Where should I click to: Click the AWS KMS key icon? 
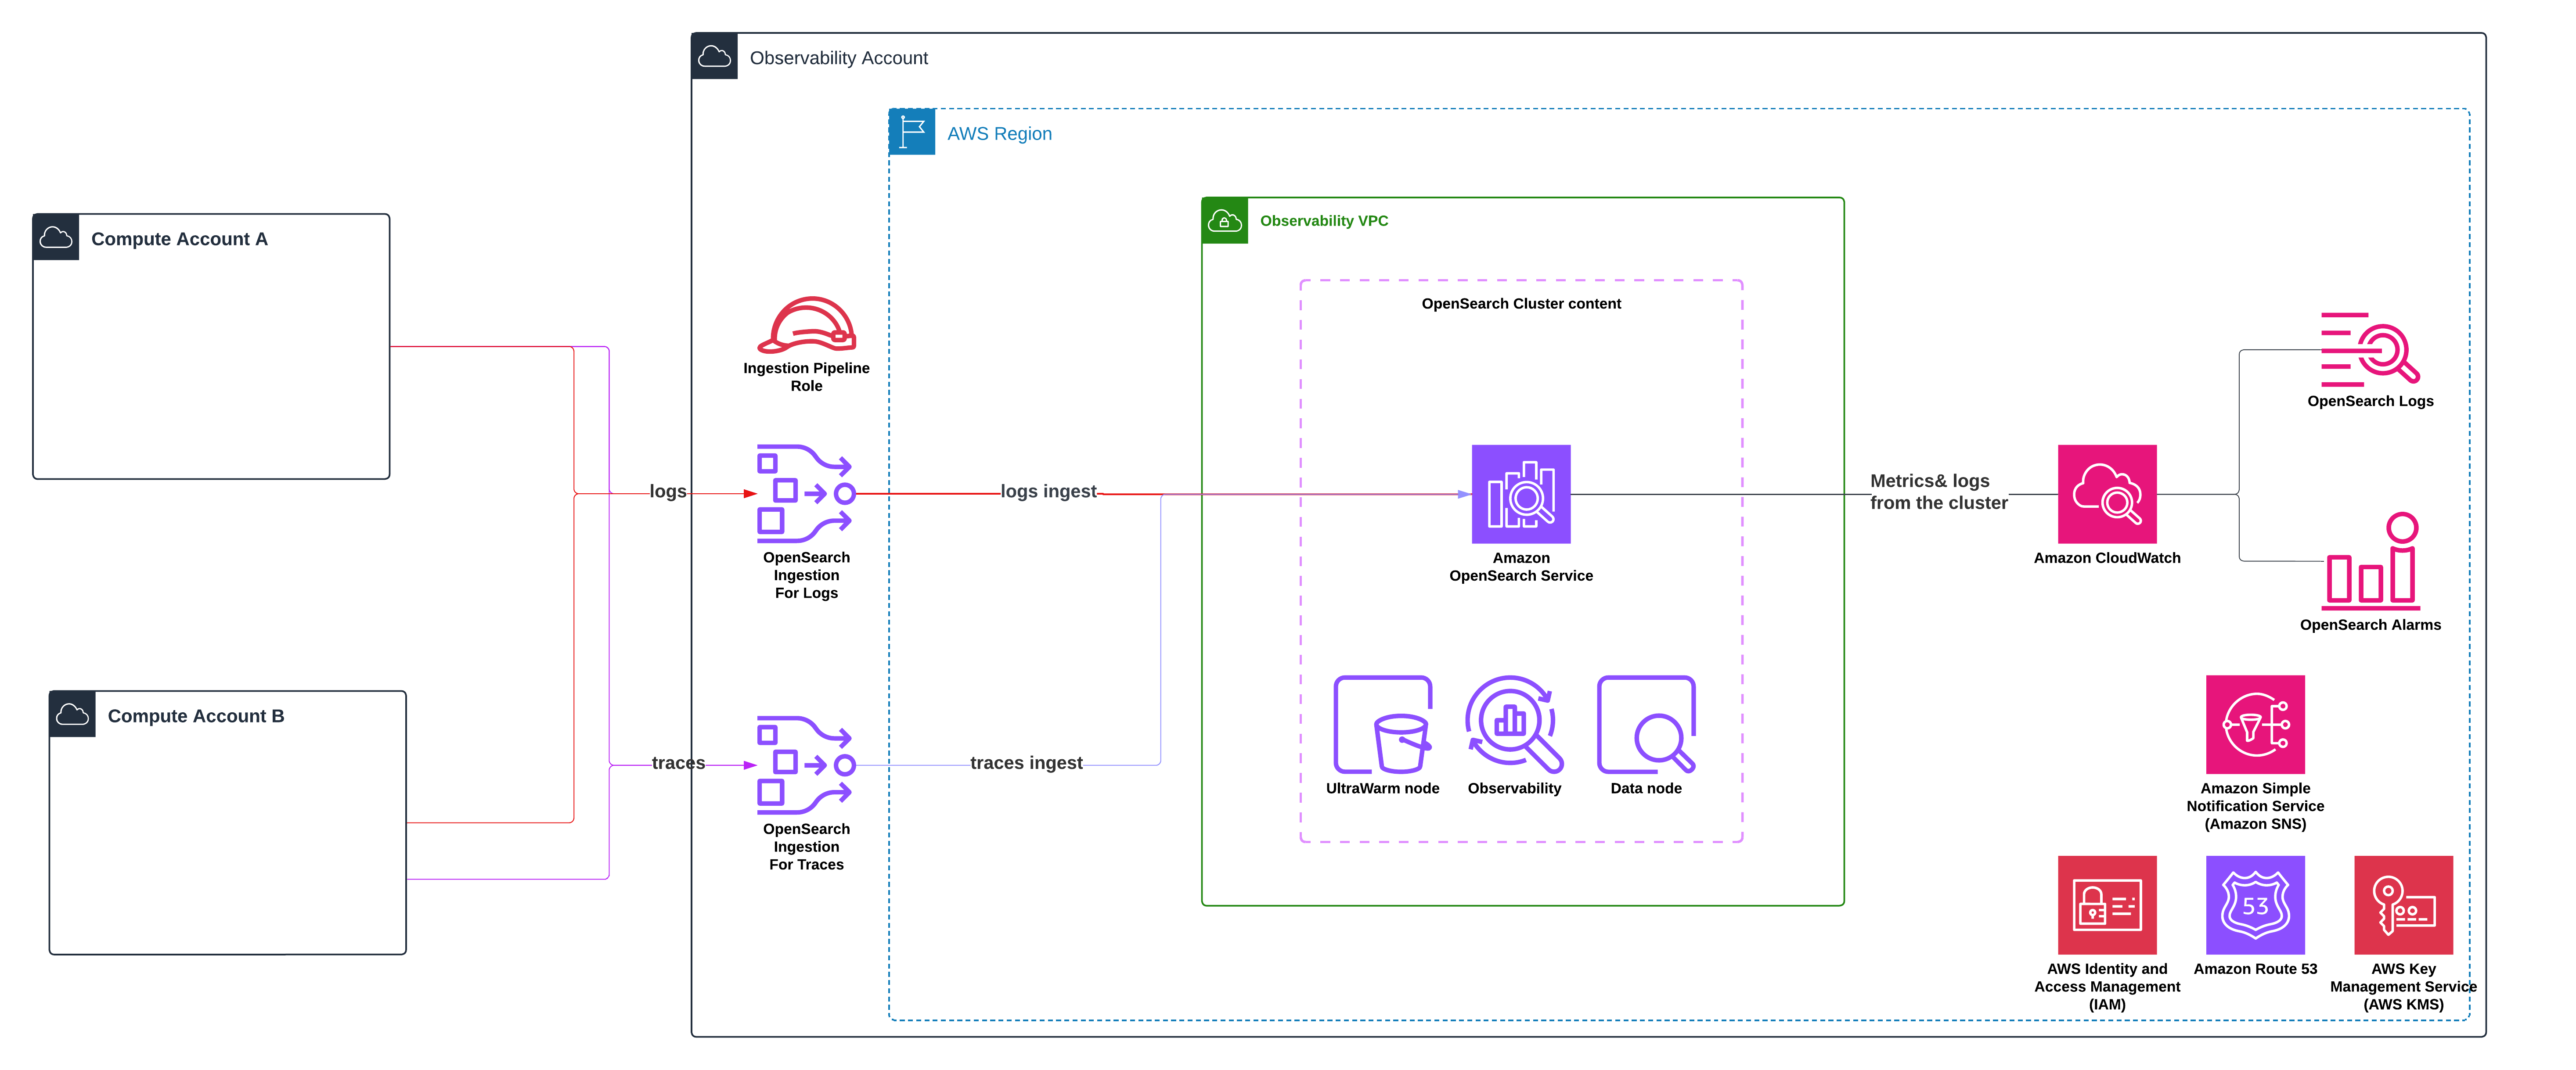2402,905
